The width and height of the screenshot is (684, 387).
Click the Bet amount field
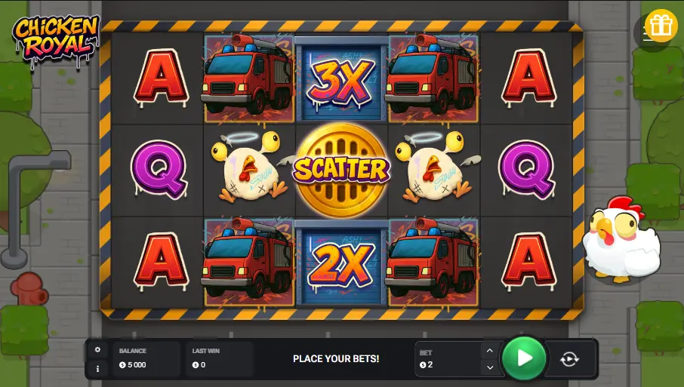pos(448,359)
